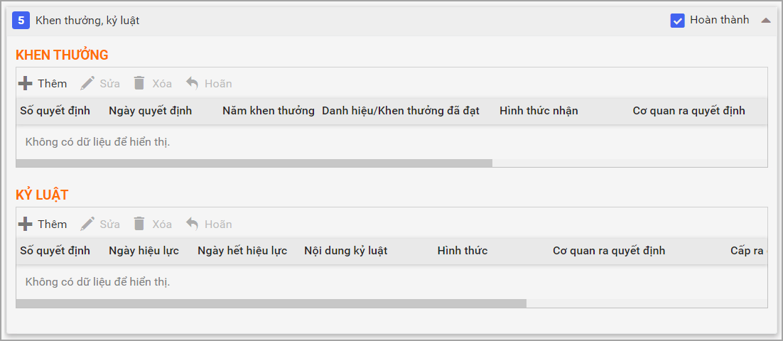Click the Hình thức nhận column header

pos(539,111)
